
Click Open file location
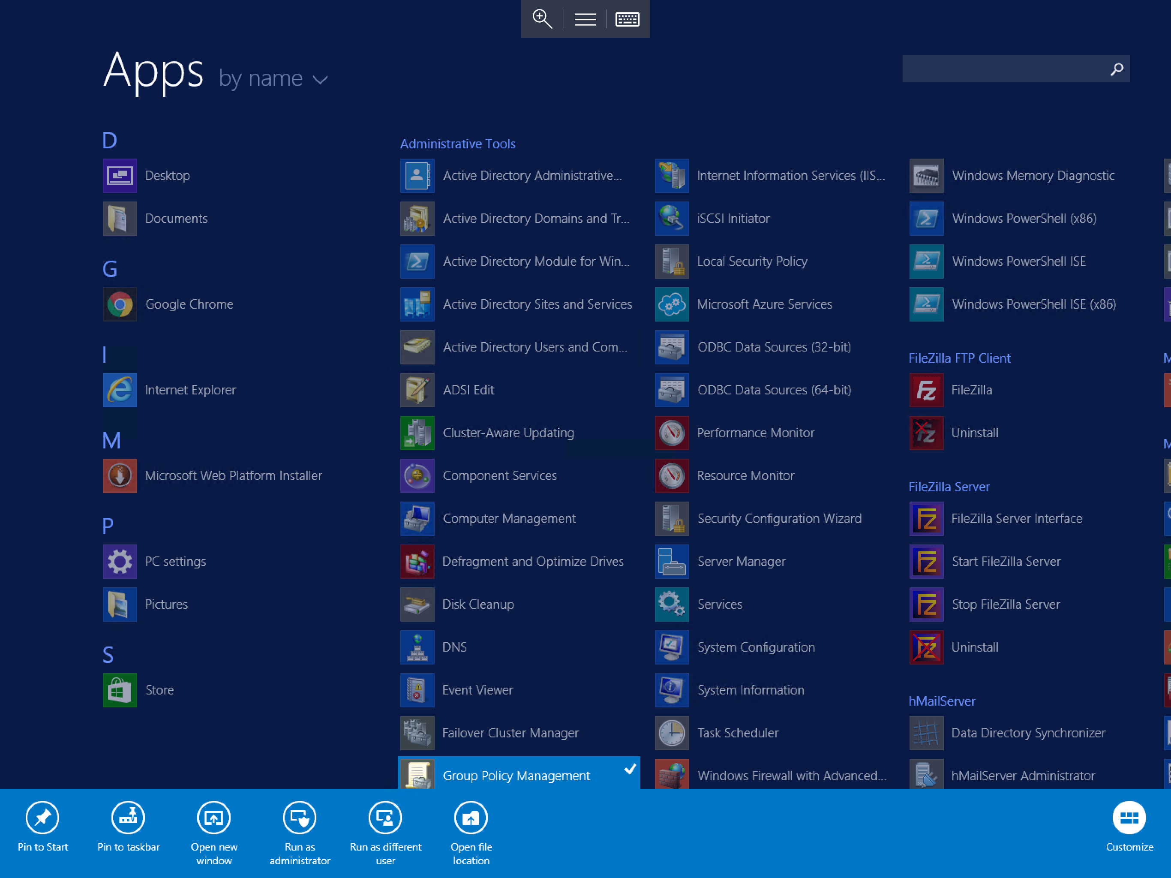point(471,833)
